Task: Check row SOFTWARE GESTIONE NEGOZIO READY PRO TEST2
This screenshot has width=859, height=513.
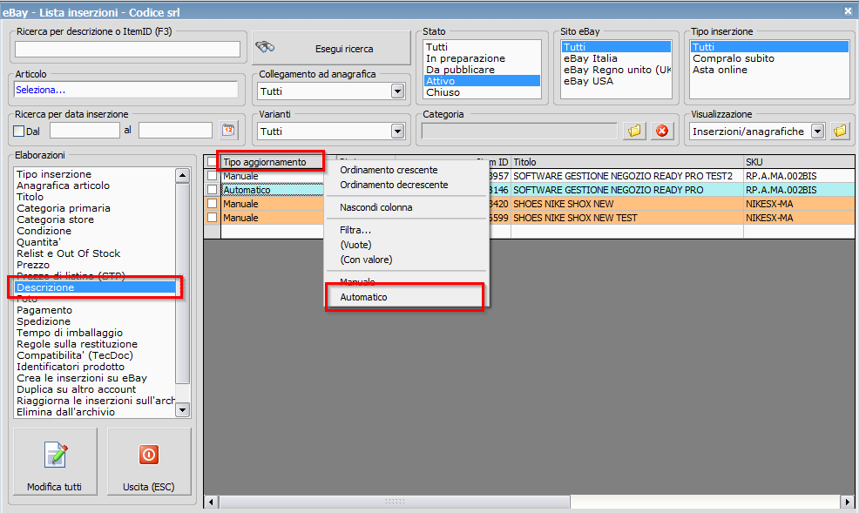Action: pyautogui.click(x=212, y=176)
